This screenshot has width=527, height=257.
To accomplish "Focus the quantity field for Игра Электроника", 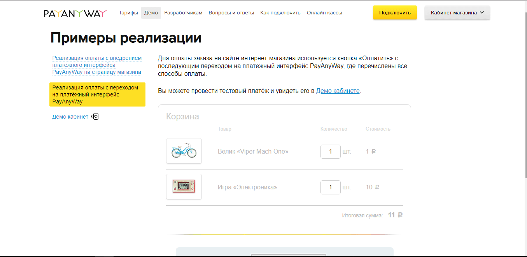I will (x=330, y=187).
